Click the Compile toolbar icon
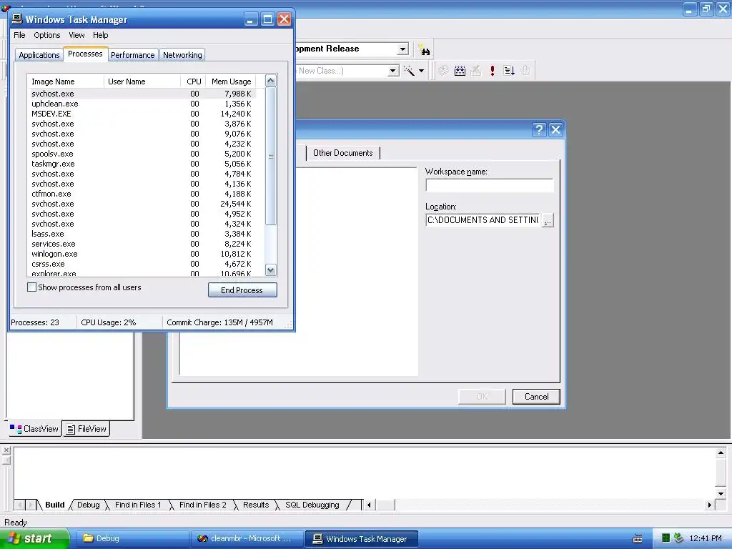 (x=443, y=71)
